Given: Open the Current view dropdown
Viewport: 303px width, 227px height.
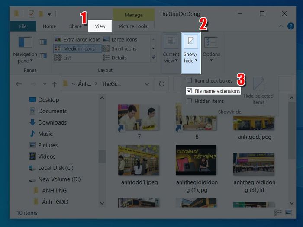Looking at the screenshot, I should point(171,49).
